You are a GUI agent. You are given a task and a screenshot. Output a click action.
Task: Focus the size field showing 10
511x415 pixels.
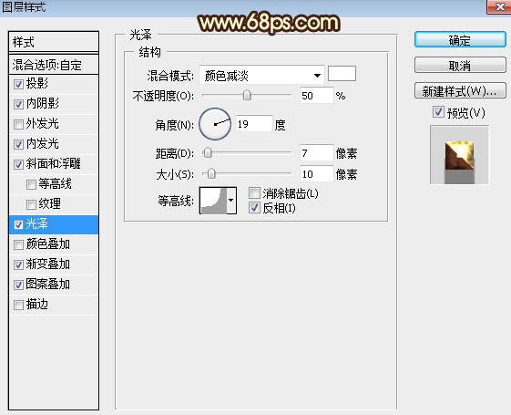316,174
